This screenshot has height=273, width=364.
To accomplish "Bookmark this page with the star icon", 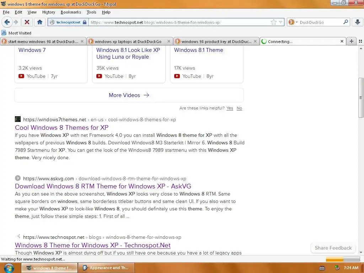I will tap(273, 22).
